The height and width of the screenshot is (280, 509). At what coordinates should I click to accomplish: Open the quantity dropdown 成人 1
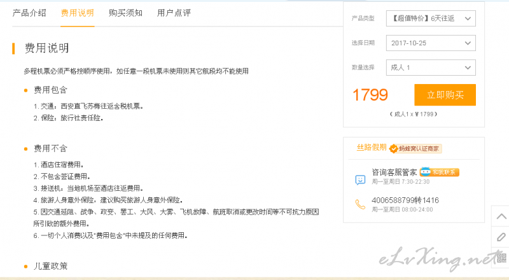pos(431,67)
